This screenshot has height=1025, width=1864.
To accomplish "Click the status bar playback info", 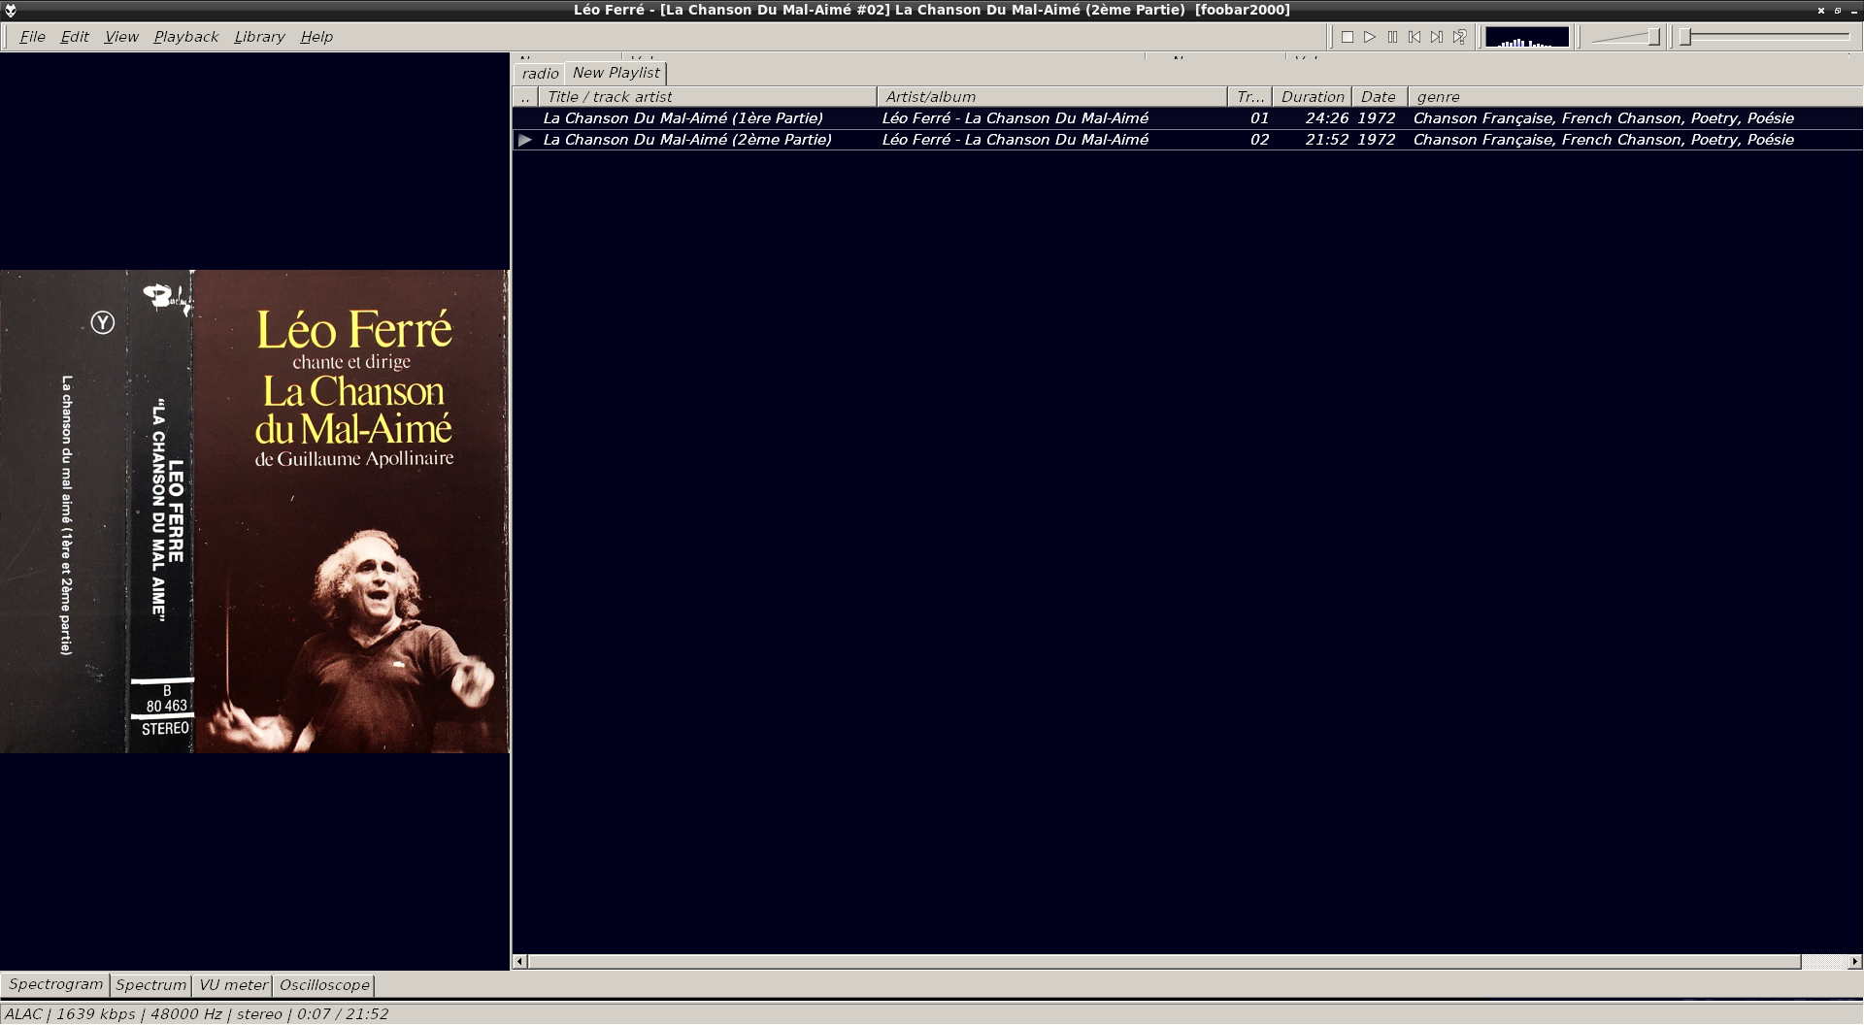I will click(x=197, y=1014).
